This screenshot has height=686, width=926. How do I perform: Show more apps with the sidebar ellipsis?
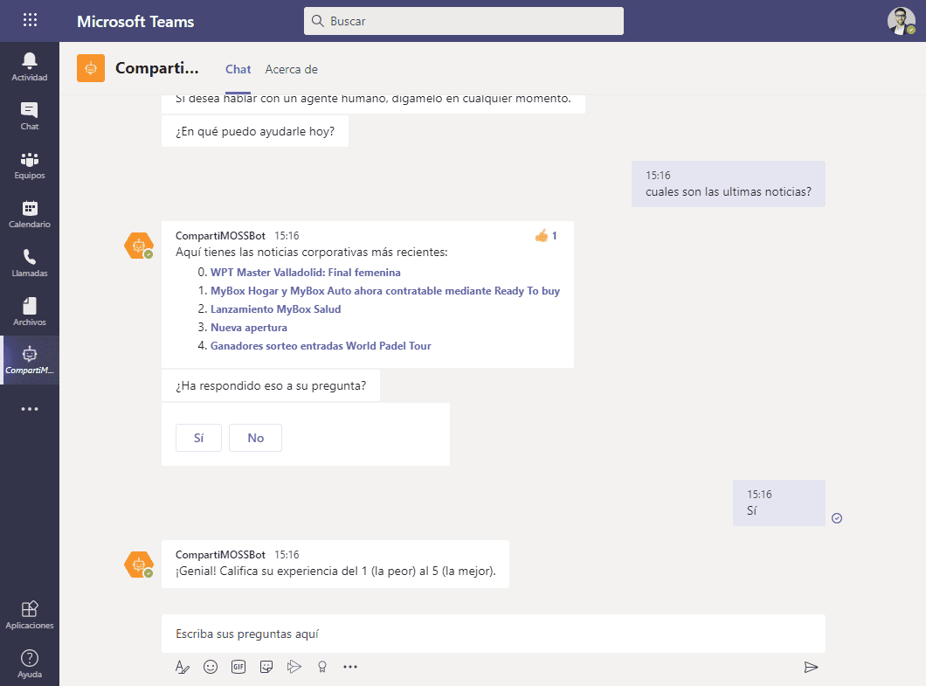coord(30,409)
